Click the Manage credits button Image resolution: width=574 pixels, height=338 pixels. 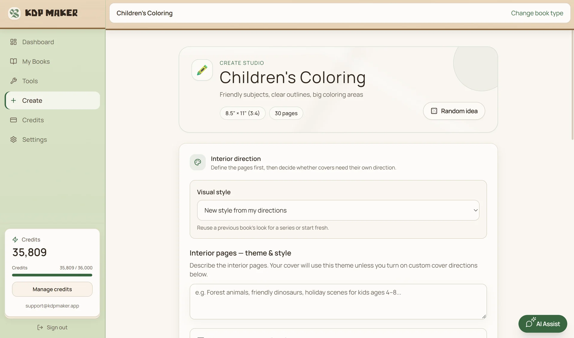[x=52, y=289]
